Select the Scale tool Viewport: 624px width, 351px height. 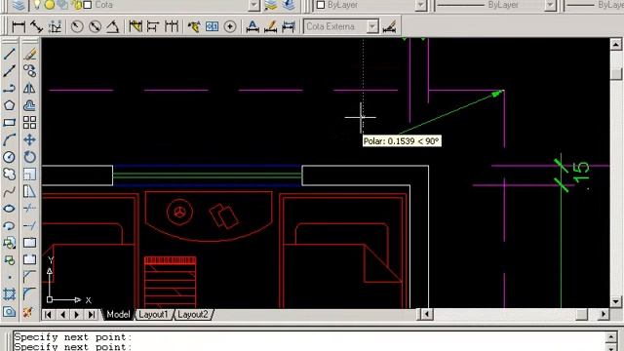pos(30,174)
